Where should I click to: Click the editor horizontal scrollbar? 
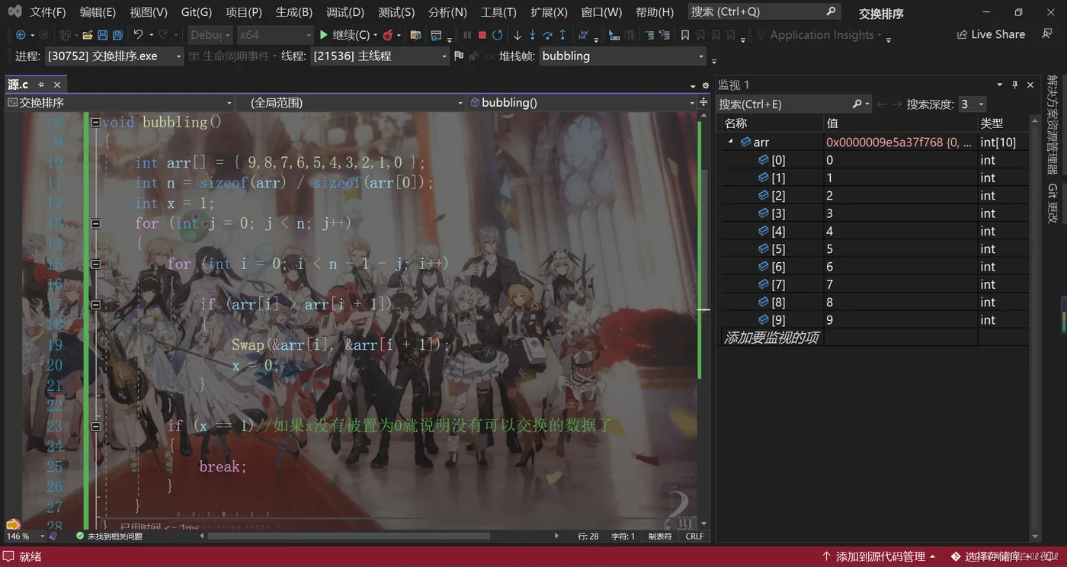tap(348, 537)
